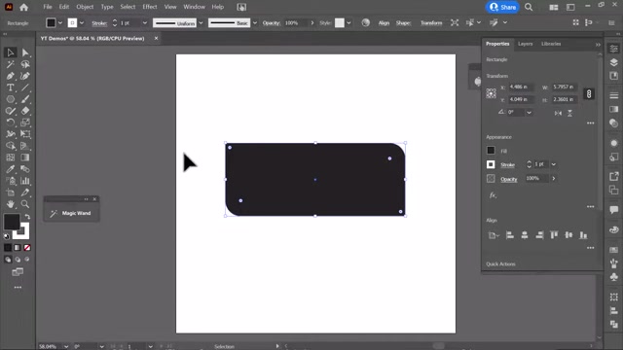The height and width of the screenshot is (350, 623).
Task: Select the Direct Selection tool
Action: [25, 52]
